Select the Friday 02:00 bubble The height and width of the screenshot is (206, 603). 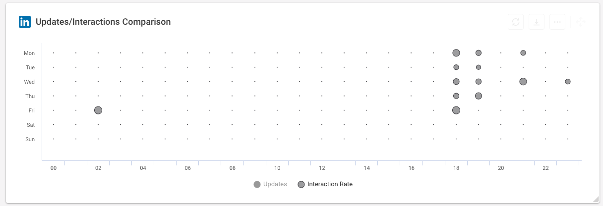click(98, 110)
